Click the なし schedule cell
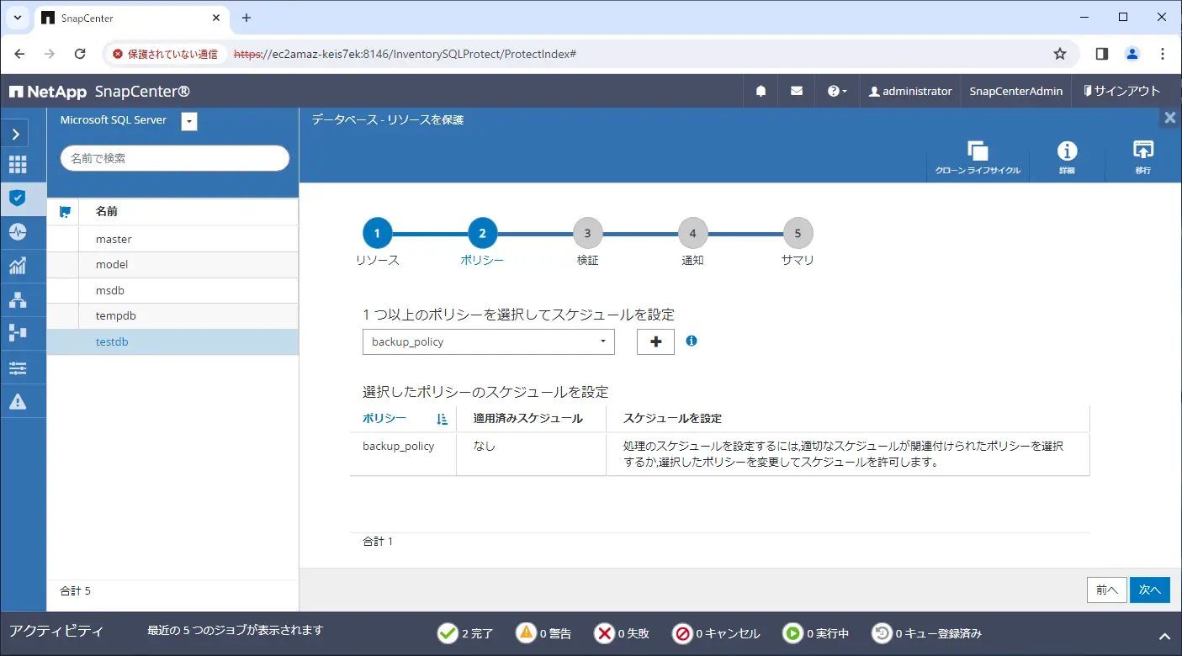This screenshot has height=656, width=1182. [485, 447]
